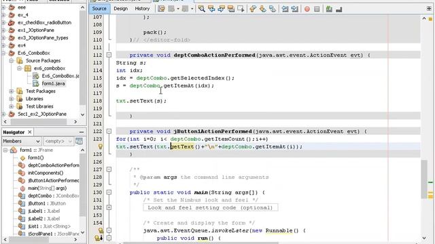Screen dimensions: 435x244
Task: Click lightbulb hint icon beside setText line
Action: click(x=101, y=146)
